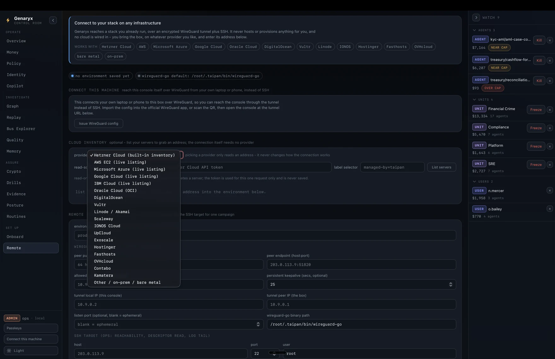
Task: Freeze the Financial Crime unit
Action: click(536, 110)
